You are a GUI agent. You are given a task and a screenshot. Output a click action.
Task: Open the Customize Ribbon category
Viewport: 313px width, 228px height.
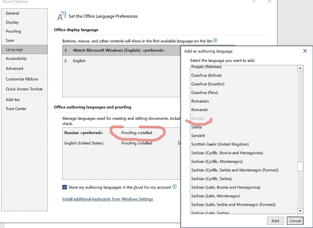click(22, 79)
